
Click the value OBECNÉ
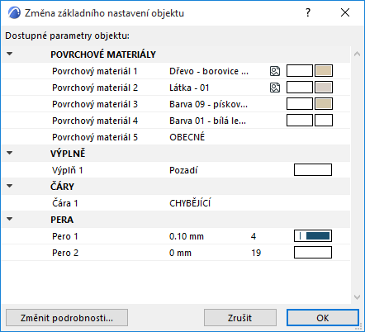tap(187, 137)
